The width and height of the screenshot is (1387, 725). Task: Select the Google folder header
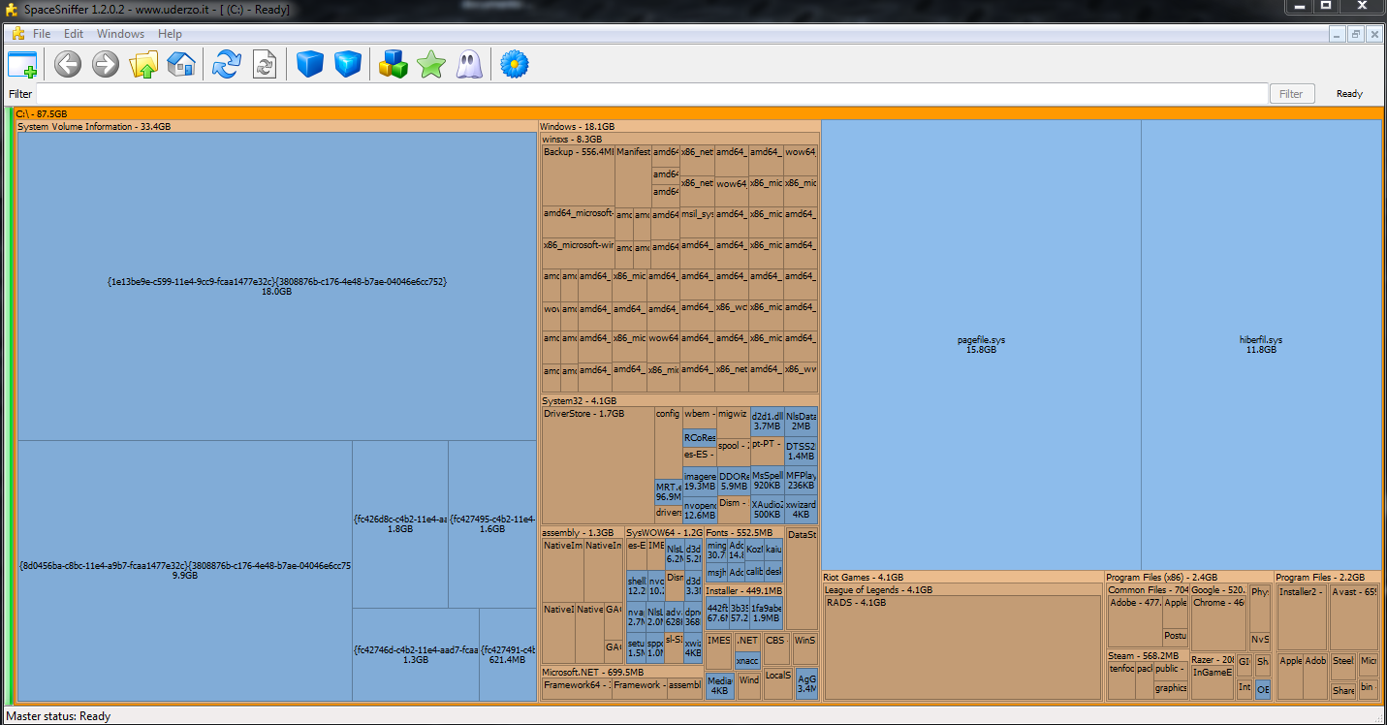click(1218, 589)
